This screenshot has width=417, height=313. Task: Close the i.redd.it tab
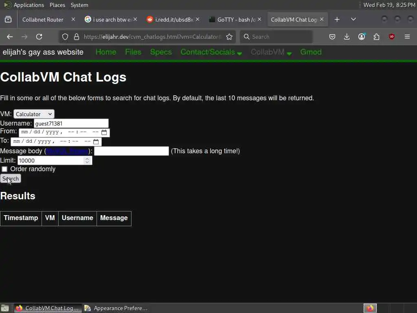click(198, 20)
